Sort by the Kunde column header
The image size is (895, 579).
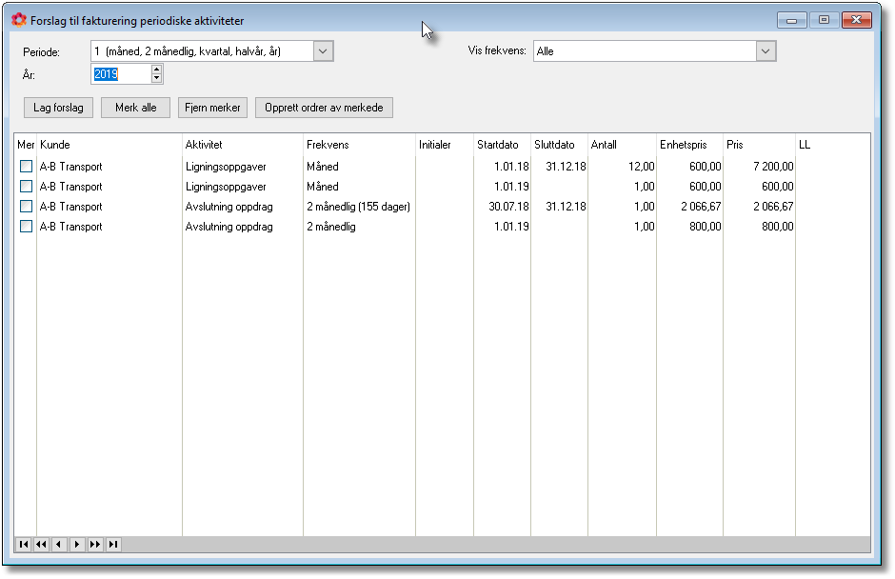[x=109, y=145]
